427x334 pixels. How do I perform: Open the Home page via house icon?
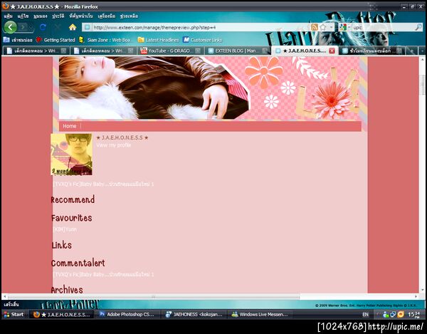coord(73,27)
